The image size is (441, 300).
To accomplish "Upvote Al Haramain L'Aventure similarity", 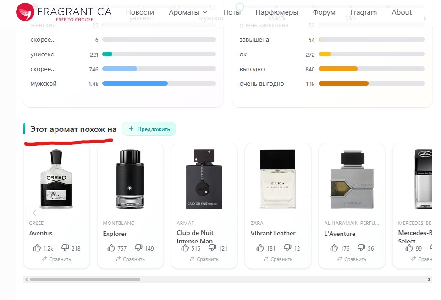I will point(334,248).
